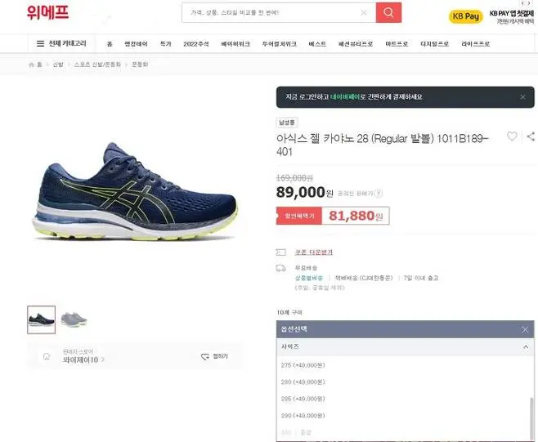The height and width of the screenshot is (442, 538).
Task: Click the options list scrollbar
Action: pyautogui.click(x=531, y=418)
